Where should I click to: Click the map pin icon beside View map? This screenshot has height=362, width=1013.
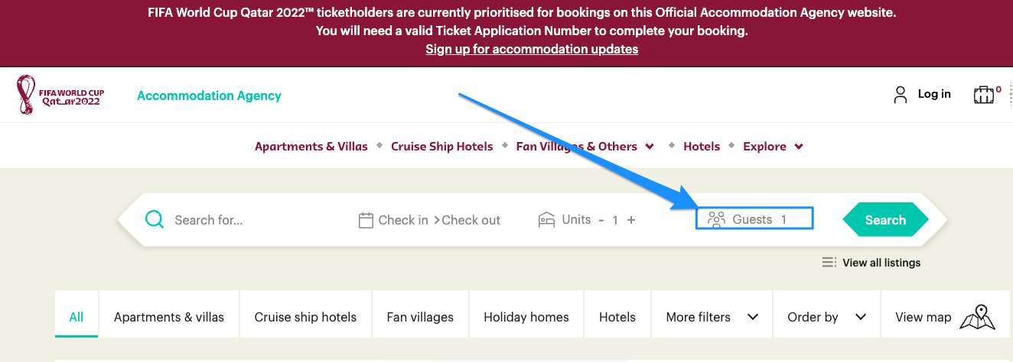pos(978,317)
